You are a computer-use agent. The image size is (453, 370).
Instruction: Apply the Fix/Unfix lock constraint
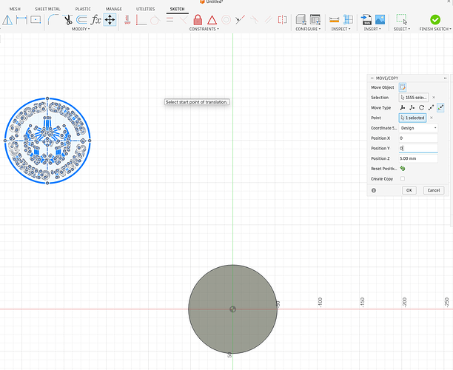[x=198, y=20]
